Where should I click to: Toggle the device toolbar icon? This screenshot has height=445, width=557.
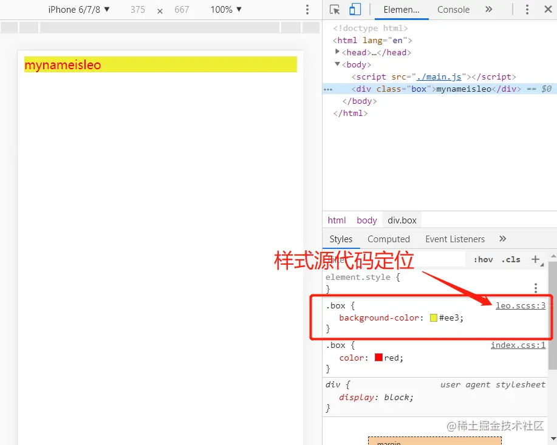(x=354, y=9)
